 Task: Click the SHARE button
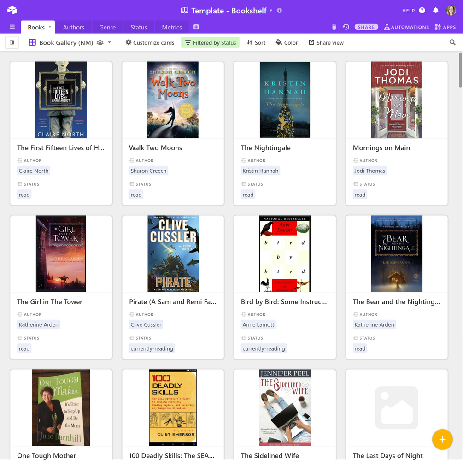[366, 27]
